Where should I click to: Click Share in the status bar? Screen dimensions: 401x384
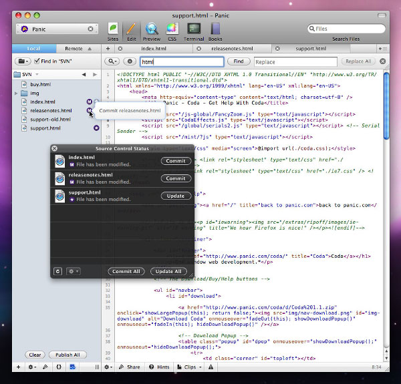(x=130, y=367)
